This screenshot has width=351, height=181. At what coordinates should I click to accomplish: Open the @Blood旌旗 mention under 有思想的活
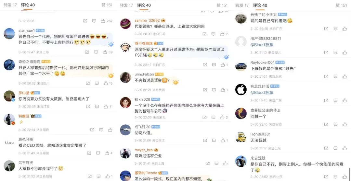pos(262,92)
